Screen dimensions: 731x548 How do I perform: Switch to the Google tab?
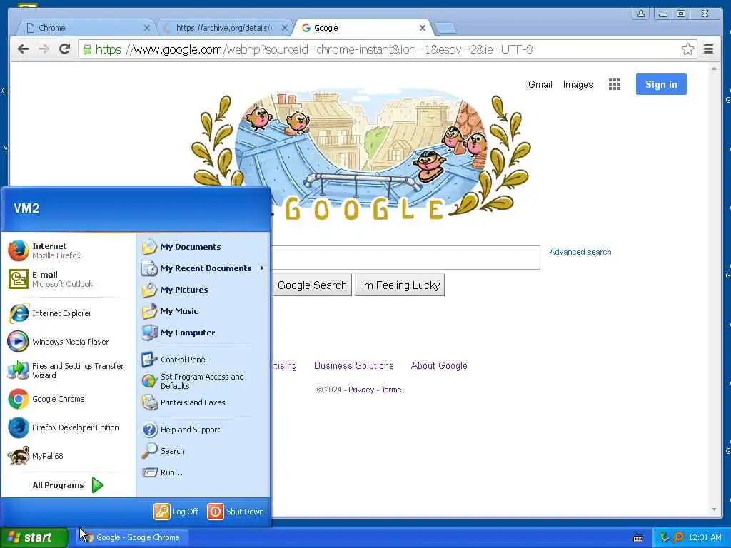[363, 28]
